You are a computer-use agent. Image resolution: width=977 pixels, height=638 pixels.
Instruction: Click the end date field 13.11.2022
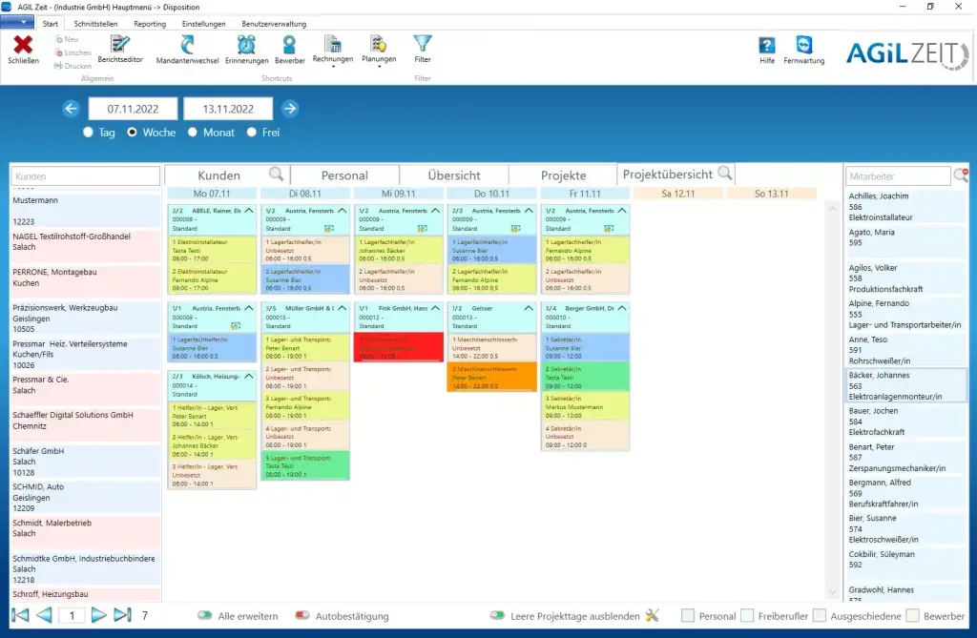228,109
